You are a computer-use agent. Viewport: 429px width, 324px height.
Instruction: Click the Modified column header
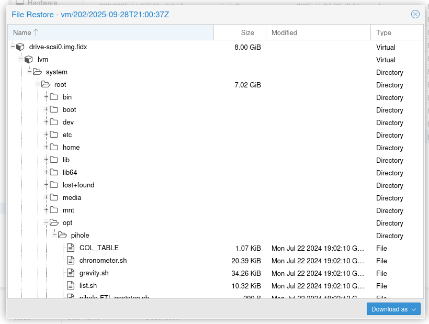point(284,32)
